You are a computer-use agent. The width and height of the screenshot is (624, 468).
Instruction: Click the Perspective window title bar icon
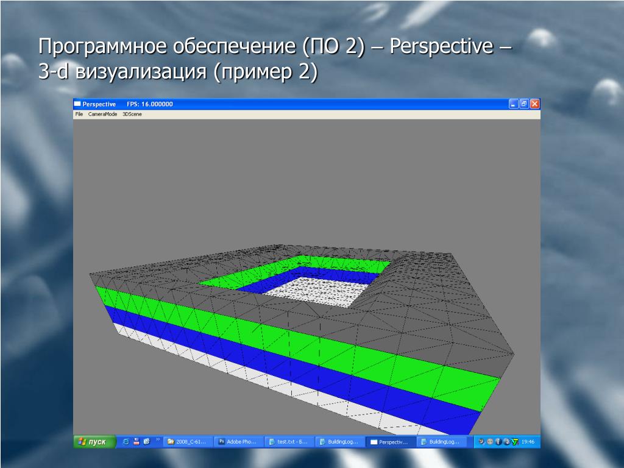pyautogui.click(x=77, y=104)
